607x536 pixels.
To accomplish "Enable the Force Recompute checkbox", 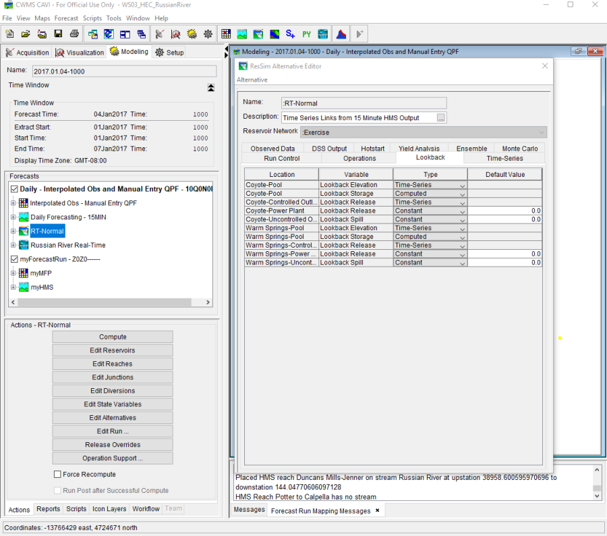I will [x=57, y=474].
